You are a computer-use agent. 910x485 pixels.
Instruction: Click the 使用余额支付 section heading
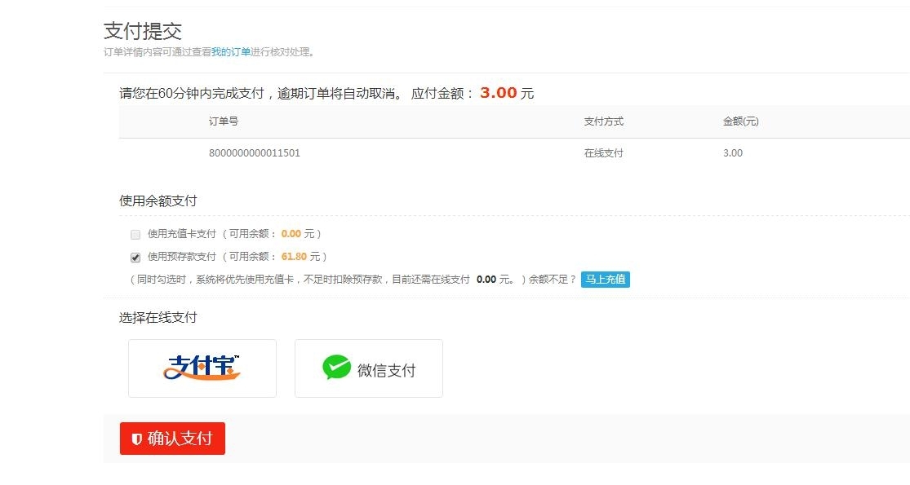tap(158, 201)
